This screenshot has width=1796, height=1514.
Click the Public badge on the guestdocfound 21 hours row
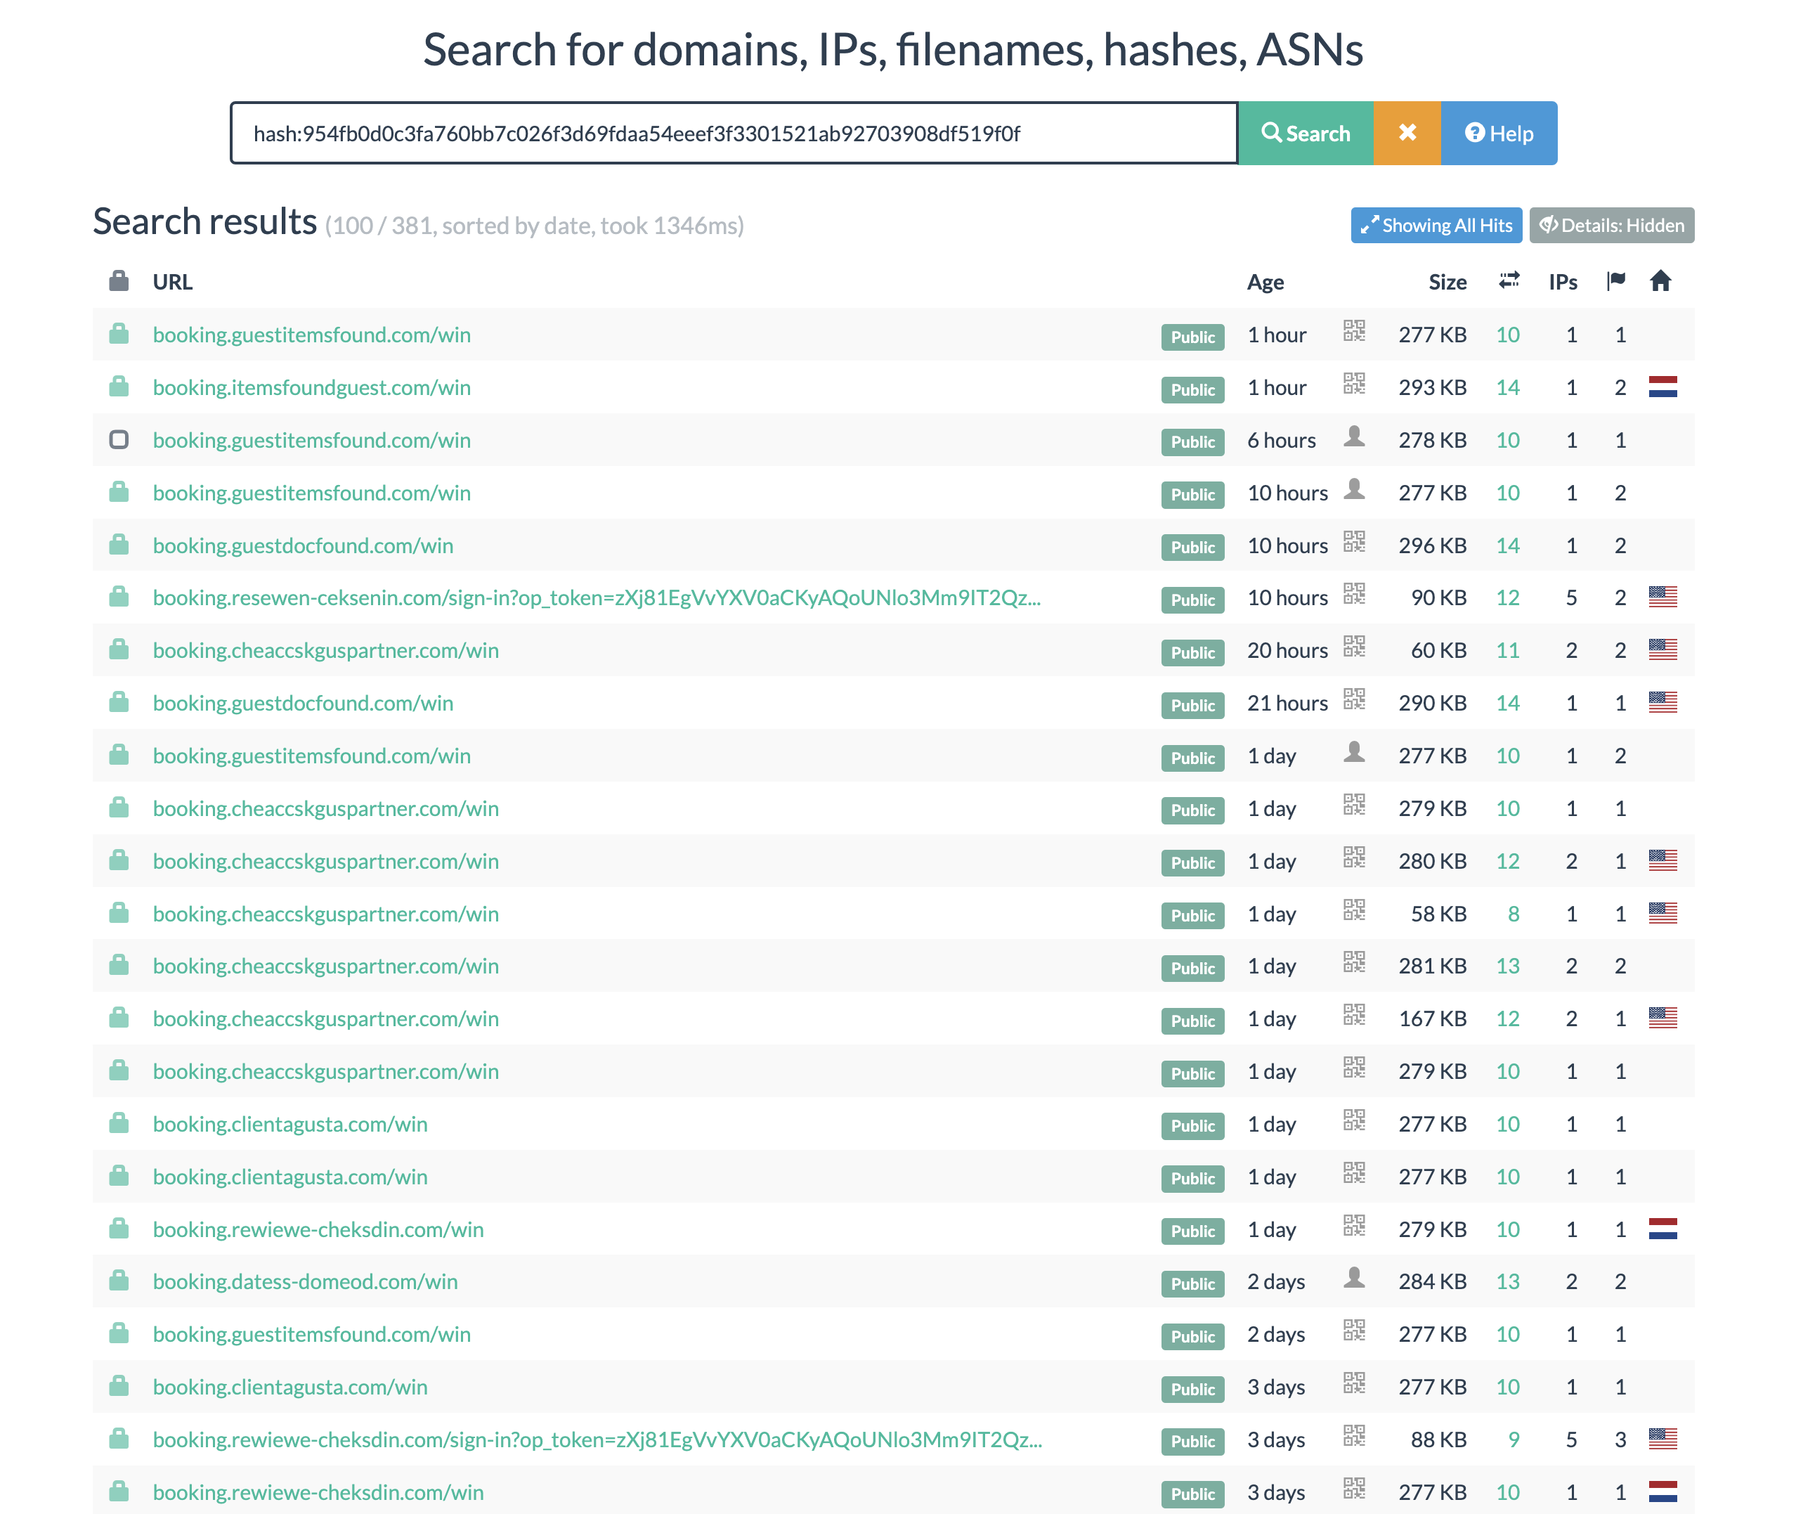click(x=1192, y=706)
